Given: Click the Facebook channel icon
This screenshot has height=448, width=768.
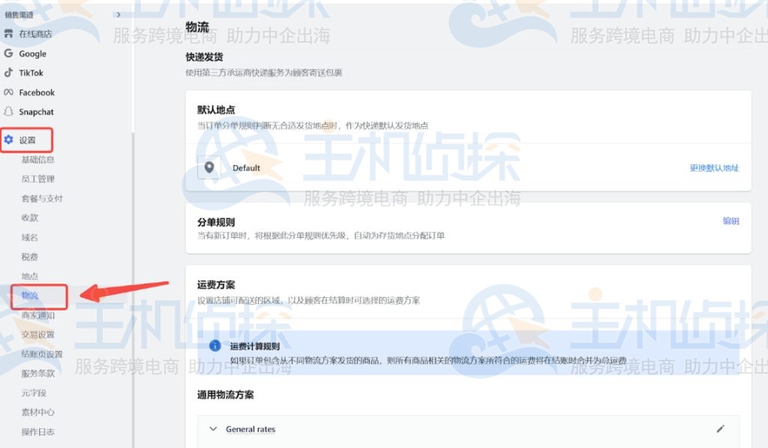Looking at the screenshot, I should tap(9, 92).
